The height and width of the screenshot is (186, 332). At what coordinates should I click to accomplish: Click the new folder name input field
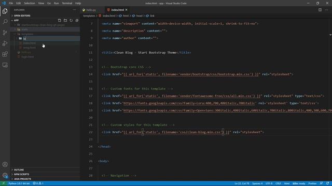pos(51,38)
